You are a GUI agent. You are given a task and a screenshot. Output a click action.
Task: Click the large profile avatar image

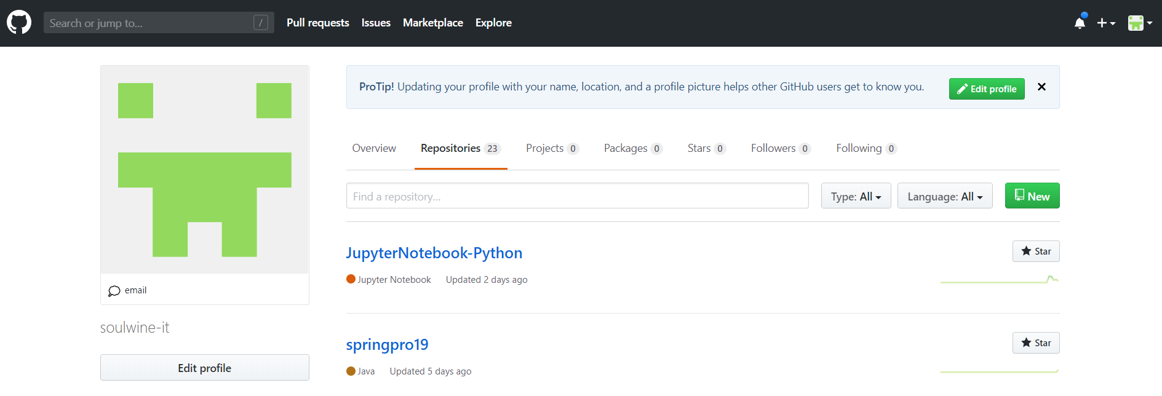[x=205, y=169]
